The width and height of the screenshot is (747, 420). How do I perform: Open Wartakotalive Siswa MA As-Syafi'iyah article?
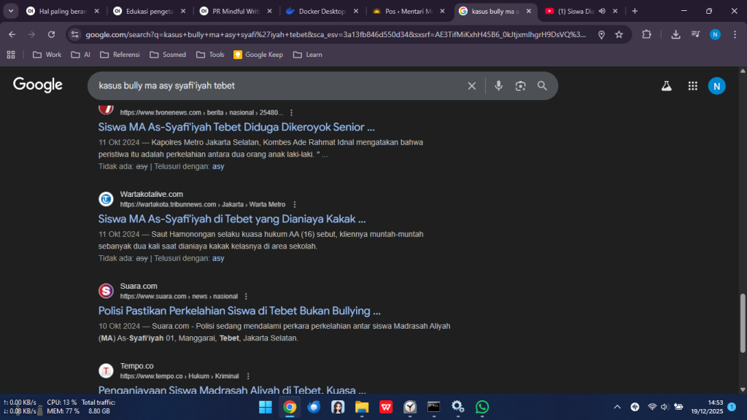[x=232, y=219]
